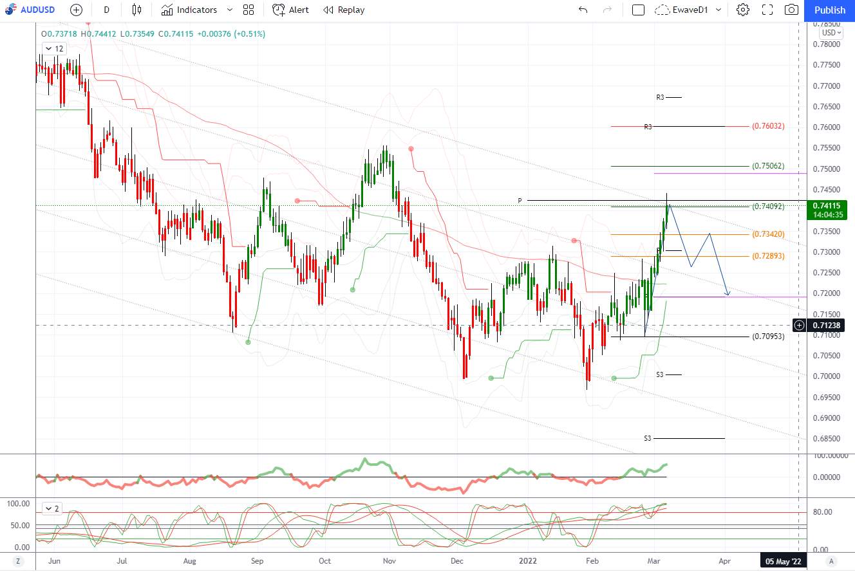The image size is (855, 572).
Task: Click the low value L0.73549
Action: pyautogui.click(x=136, y=33)
